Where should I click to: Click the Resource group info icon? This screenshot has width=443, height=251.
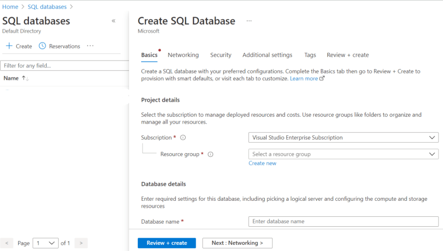[x=210, y=154]
